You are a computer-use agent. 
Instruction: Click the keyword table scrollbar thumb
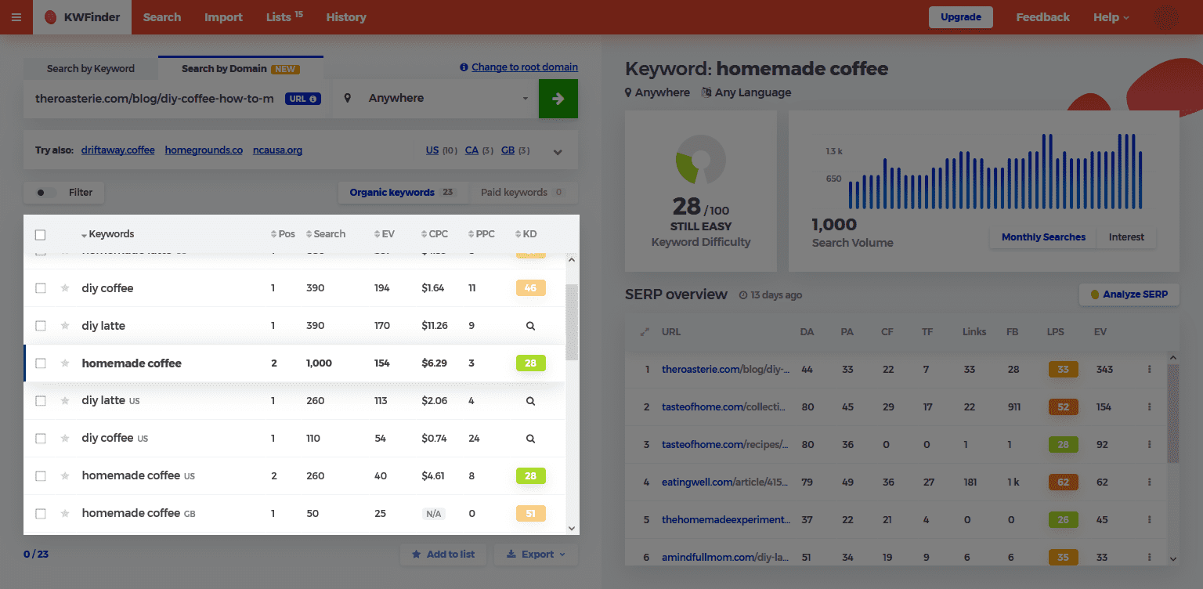point(572,321)
